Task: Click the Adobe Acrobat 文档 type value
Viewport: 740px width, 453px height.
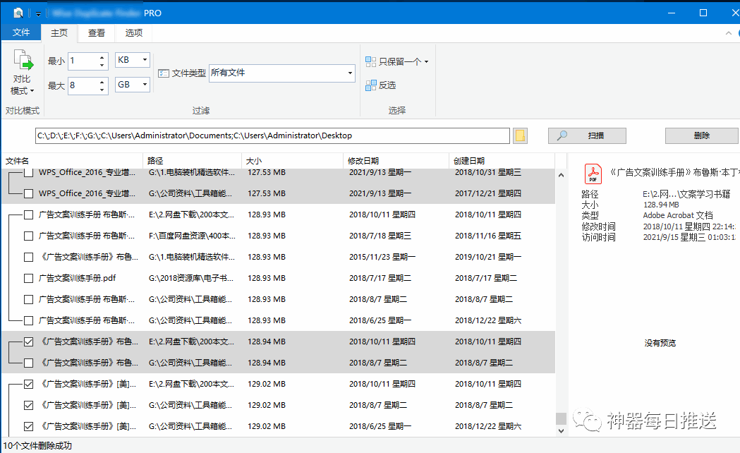Action: 678,215
